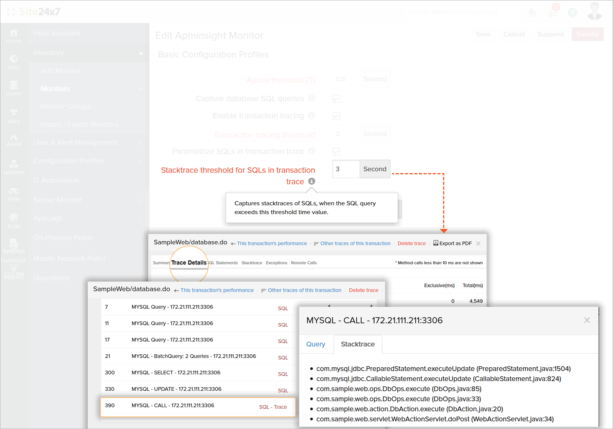Image resolution: width=613 pixels, height=429 pixels.
Task: Click the notifications bell icon
Action: pyautogui.click(x=532, y=13)
